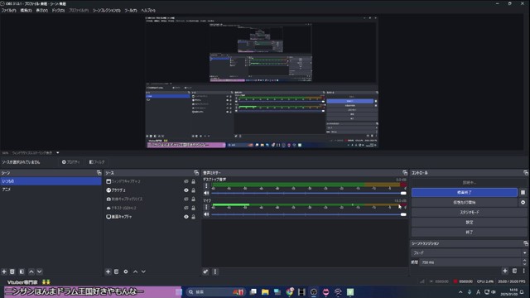Stop recording with the blue 録画終了 button
Screen dimensions: 530x298
click(465, 192)
